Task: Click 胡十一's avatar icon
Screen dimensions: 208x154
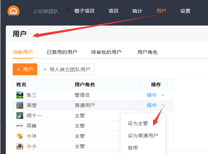Action: coord(20,115)
